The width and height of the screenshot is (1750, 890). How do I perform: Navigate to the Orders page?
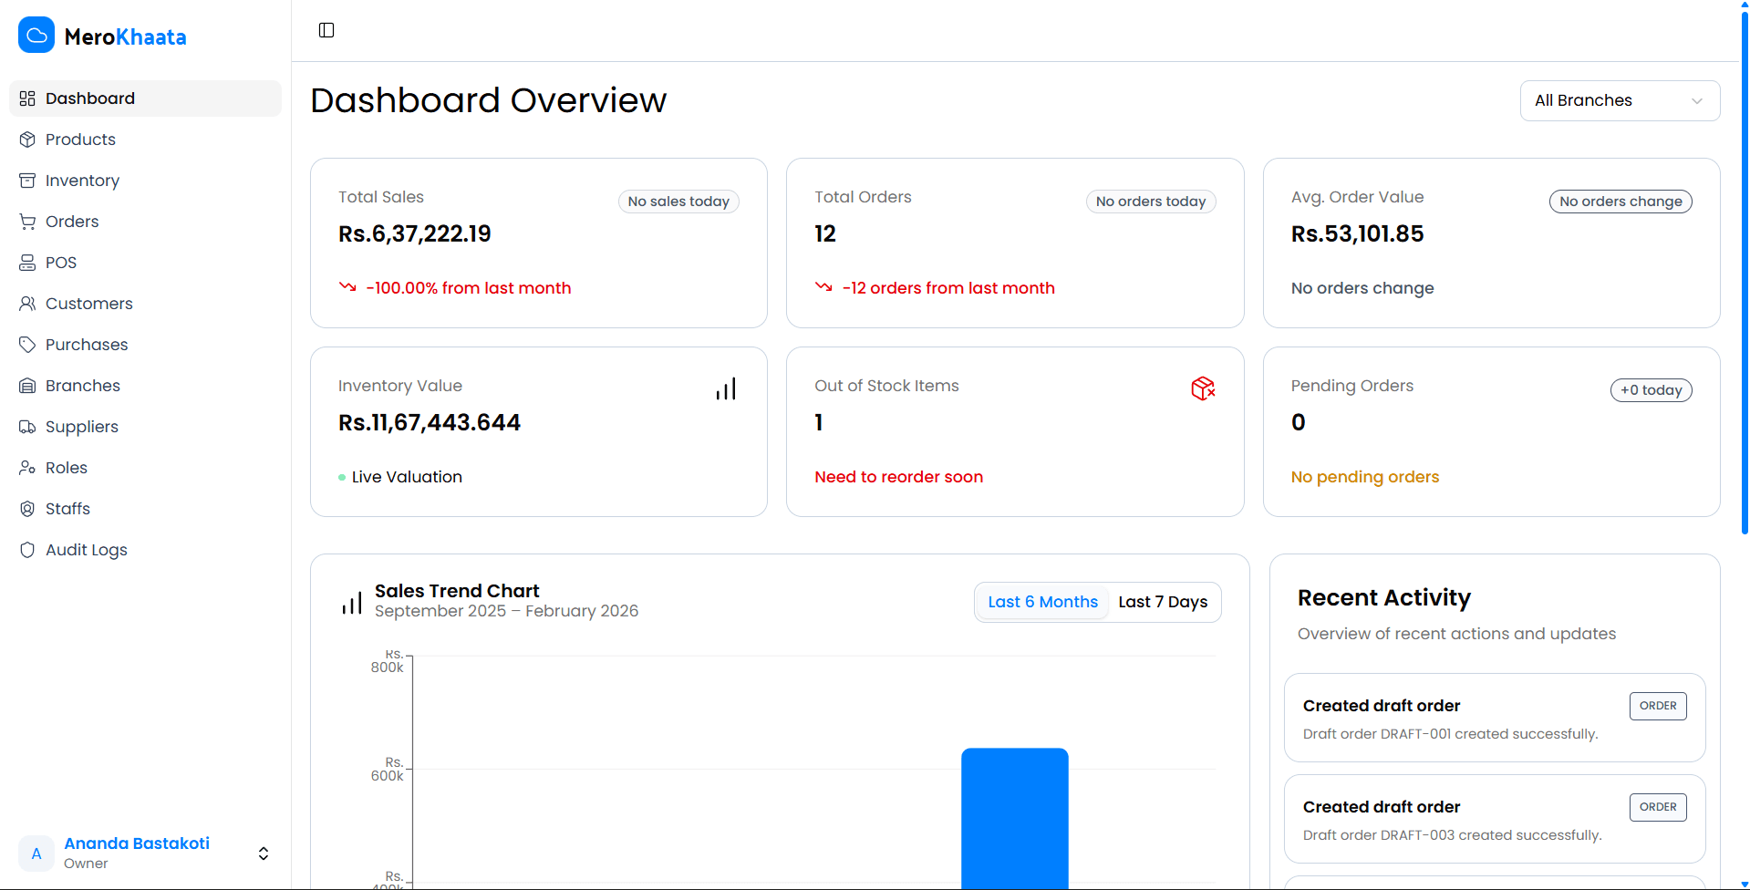(71, 221)
